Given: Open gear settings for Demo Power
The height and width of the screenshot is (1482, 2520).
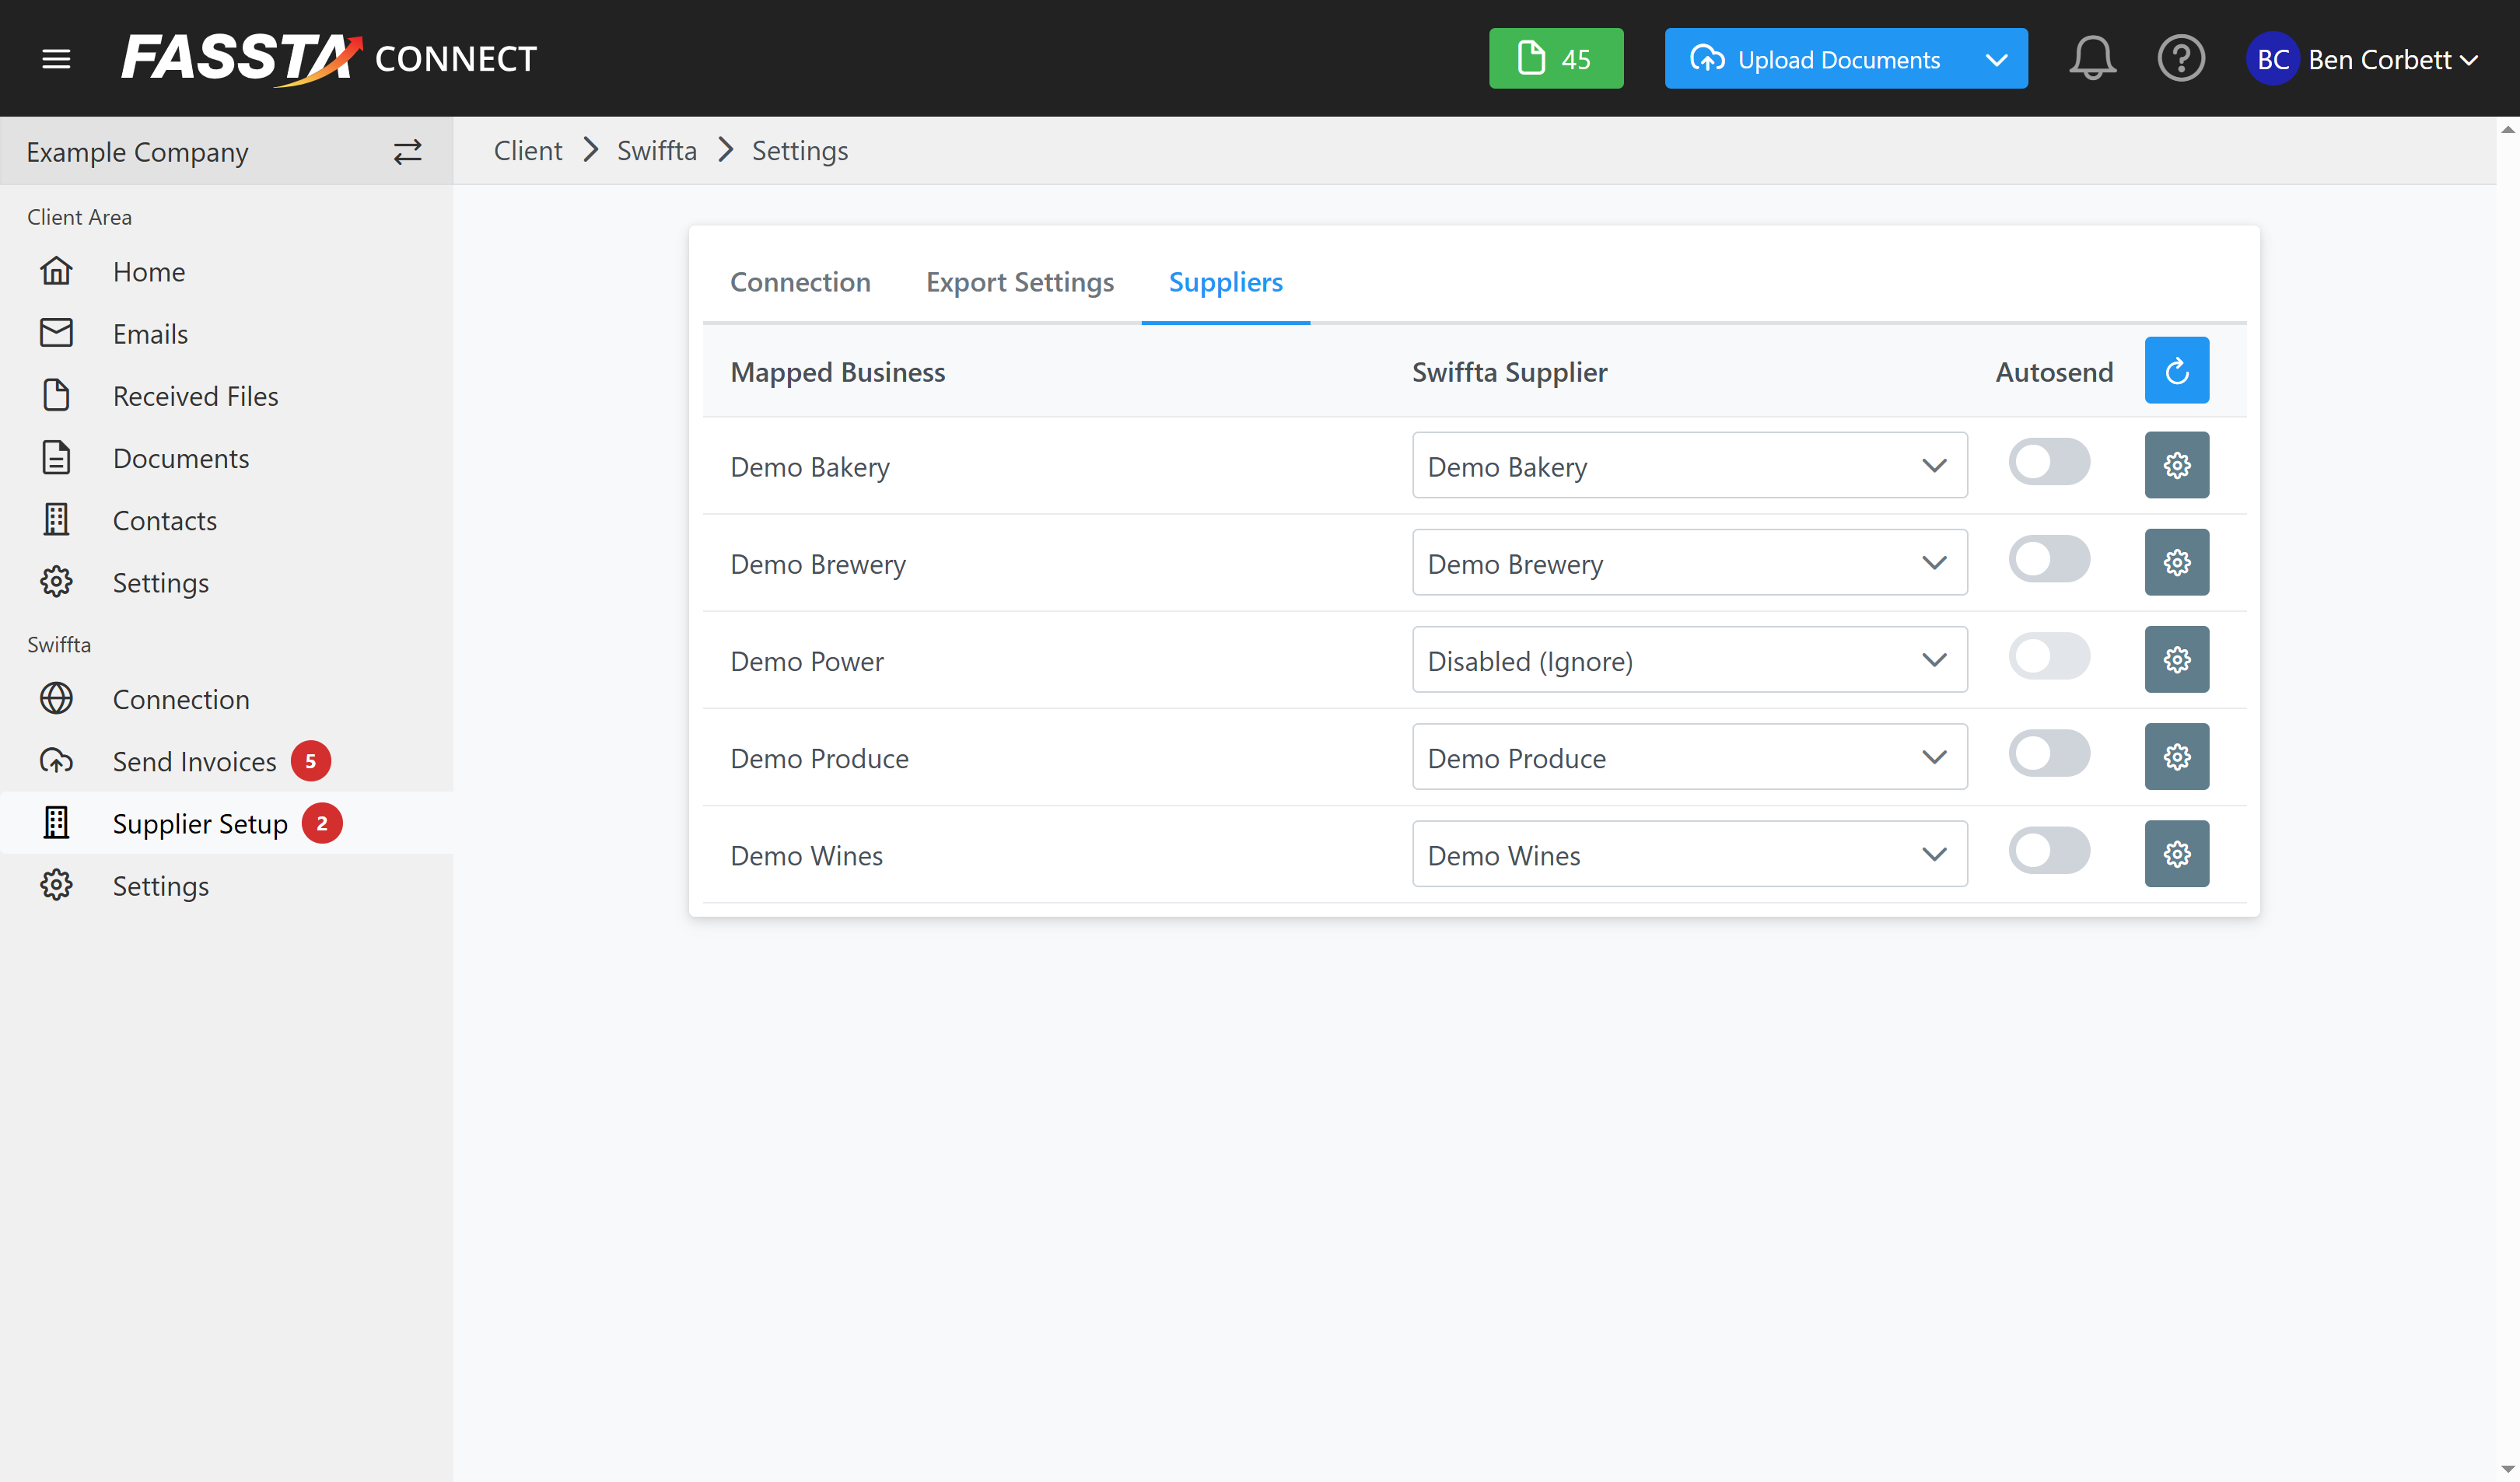Looking at the screenshot, I should 2176,660.
